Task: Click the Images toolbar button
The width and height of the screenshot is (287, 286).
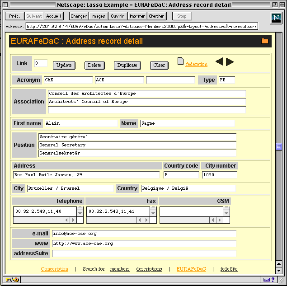Action: pyautogui.click(x=98, y=16)
